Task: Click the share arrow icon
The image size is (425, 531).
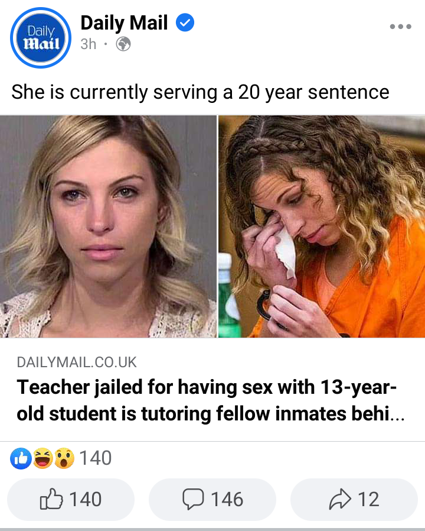Action: (x=340, y=499)
